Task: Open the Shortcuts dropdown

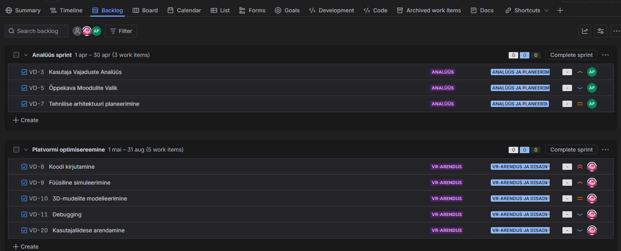Action: (x=527, y=10)
